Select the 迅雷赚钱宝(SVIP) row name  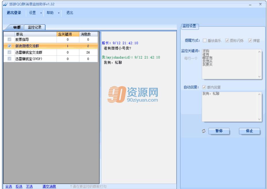coord(29,59)
